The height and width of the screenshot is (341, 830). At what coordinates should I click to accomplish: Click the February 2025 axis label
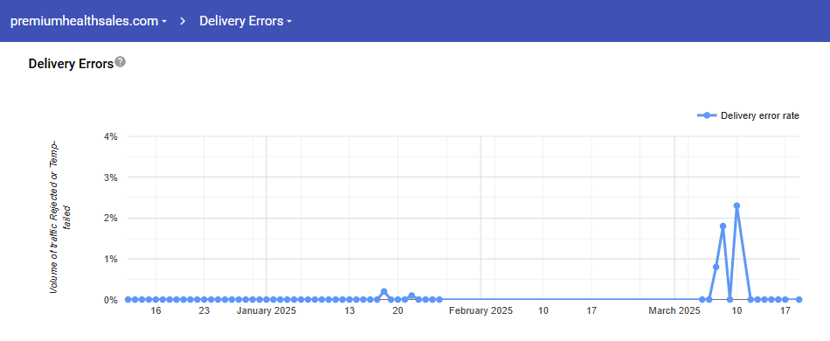(x=481, y=310)
